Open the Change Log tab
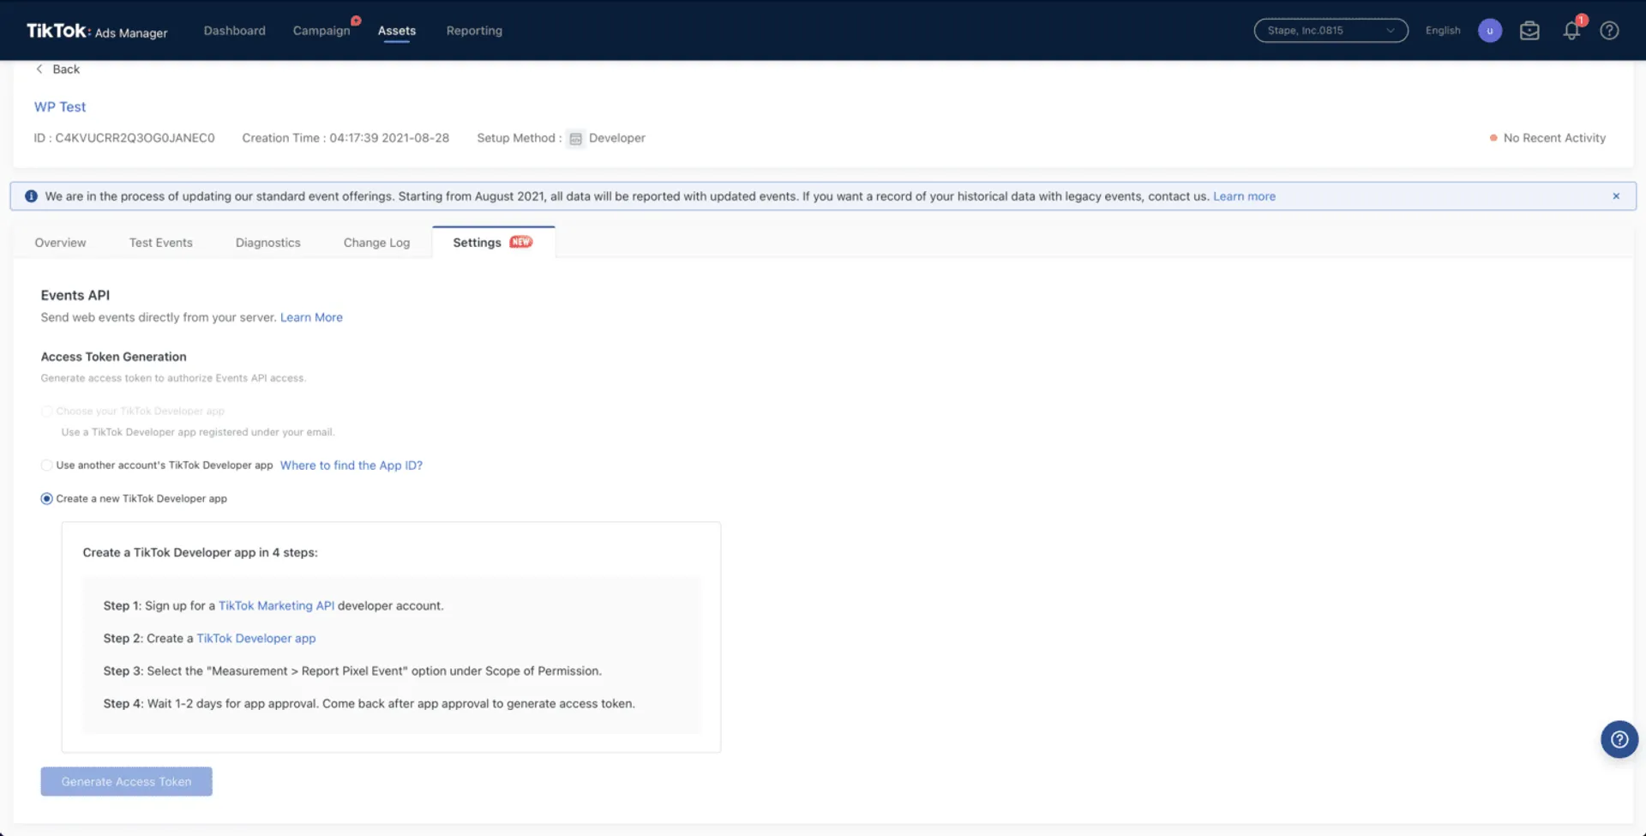The height and width of the screenshot is (836, 1646). tap(376, 243)
